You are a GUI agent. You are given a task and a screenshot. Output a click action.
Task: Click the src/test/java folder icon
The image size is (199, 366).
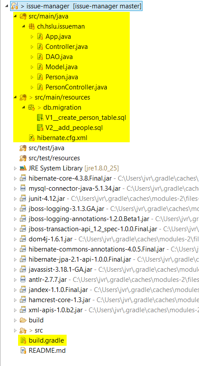pos(23,148)
